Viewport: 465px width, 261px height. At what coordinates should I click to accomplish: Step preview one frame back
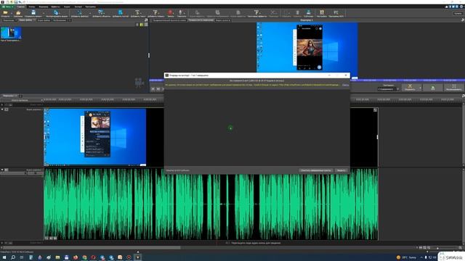pyautogui.click(x=158, y=88)
